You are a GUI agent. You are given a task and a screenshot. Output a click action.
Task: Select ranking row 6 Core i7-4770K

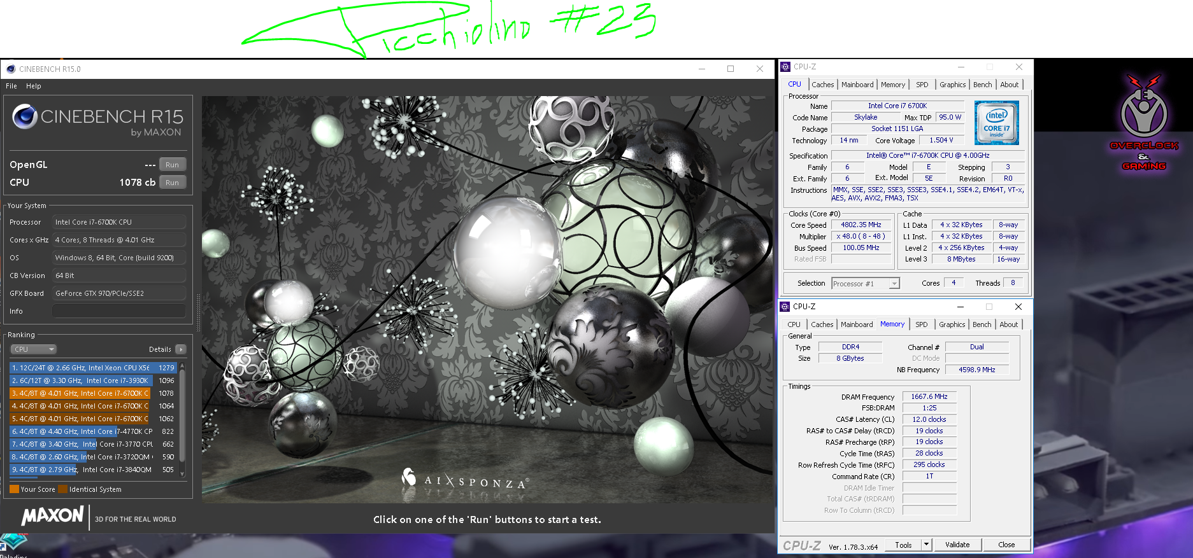[93, 431]
